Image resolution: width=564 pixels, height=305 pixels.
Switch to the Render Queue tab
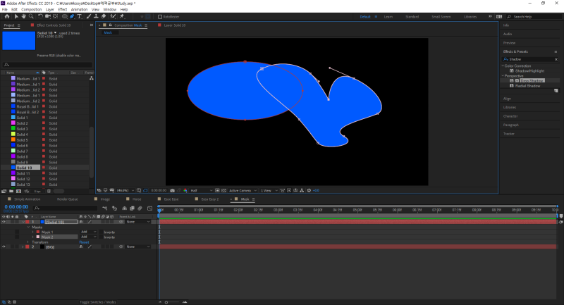(x=67, y=199)
